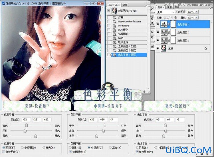Click the Photoshop document icon in title bar
The image size is (214, 157).
(x=4, y=3)
